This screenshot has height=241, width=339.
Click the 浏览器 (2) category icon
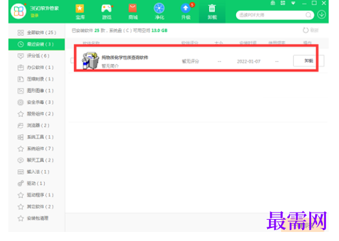[21, 125]
